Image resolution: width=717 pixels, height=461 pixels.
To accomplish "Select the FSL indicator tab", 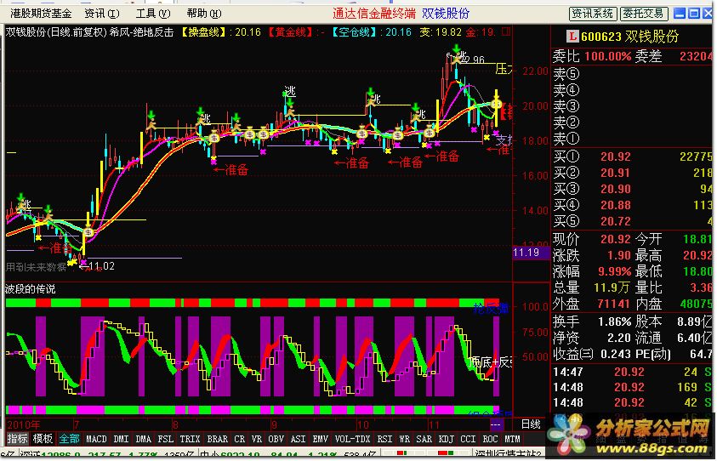I will point(166,439).
